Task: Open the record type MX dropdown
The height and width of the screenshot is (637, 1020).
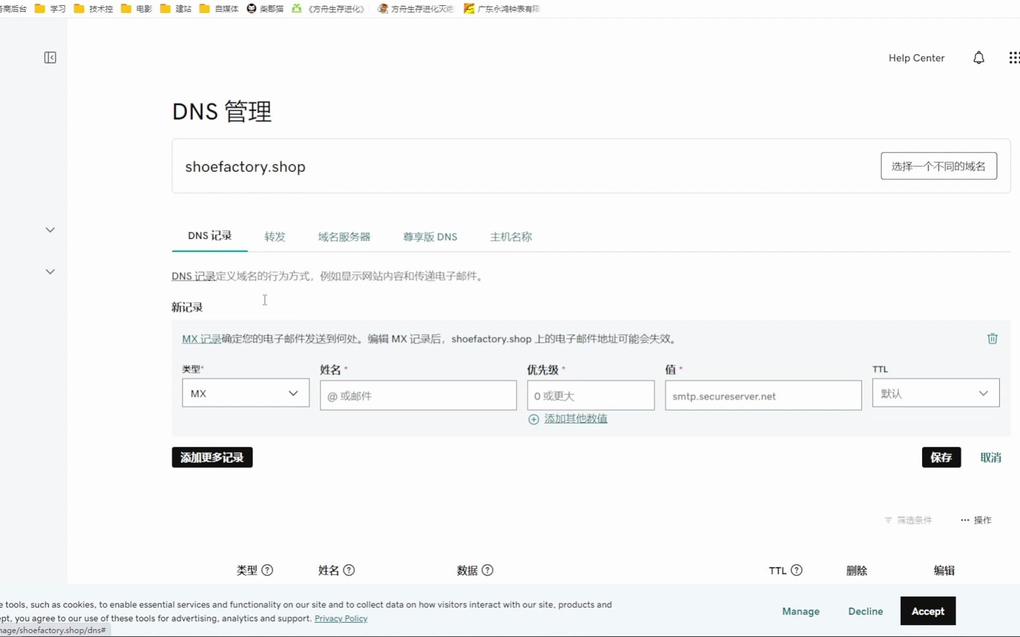Action: pyautogui.click(x=246, y=393)
